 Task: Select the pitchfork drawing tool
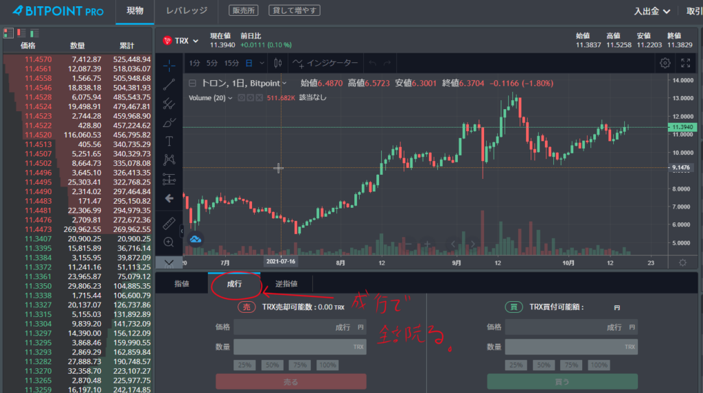[x=169, y=104]
